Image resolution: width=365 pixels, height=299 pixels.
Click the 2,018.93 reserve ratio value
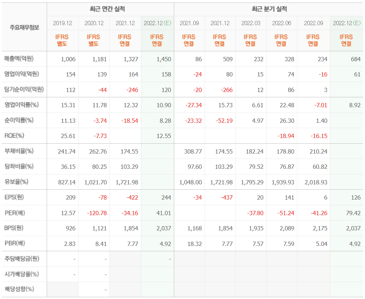click(316, 182)
